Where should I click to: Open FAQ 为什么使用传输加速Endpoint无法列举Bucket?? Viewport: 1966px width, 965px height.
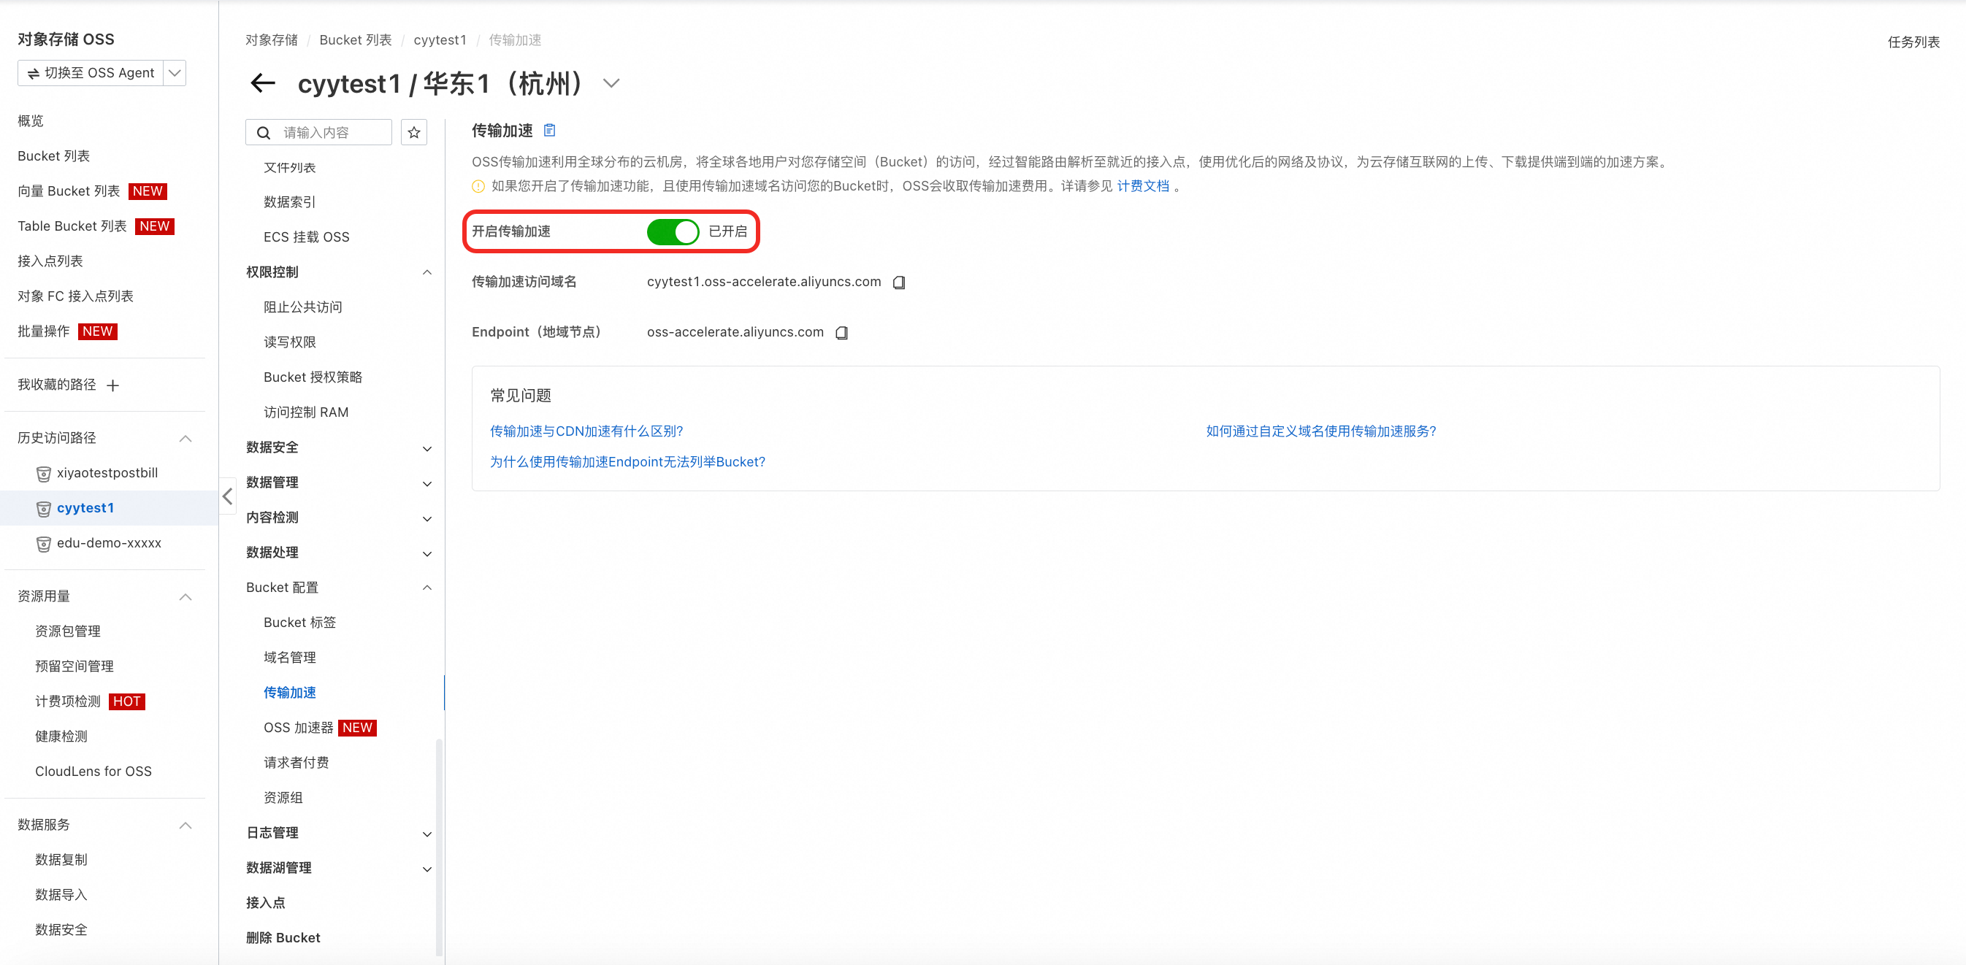pyautogui.click(x=627, y=461)
